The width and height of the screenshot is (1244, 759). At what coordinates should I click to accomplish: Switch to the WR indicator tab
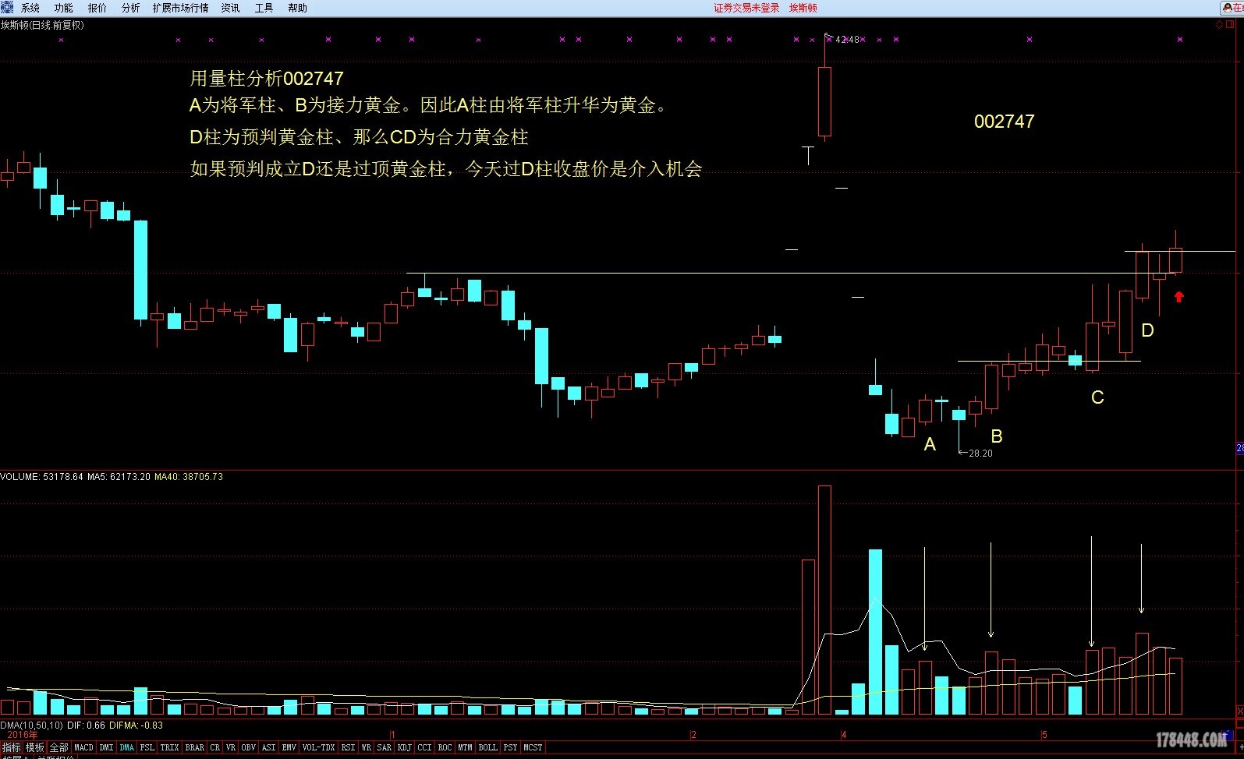tap(367, 747)
